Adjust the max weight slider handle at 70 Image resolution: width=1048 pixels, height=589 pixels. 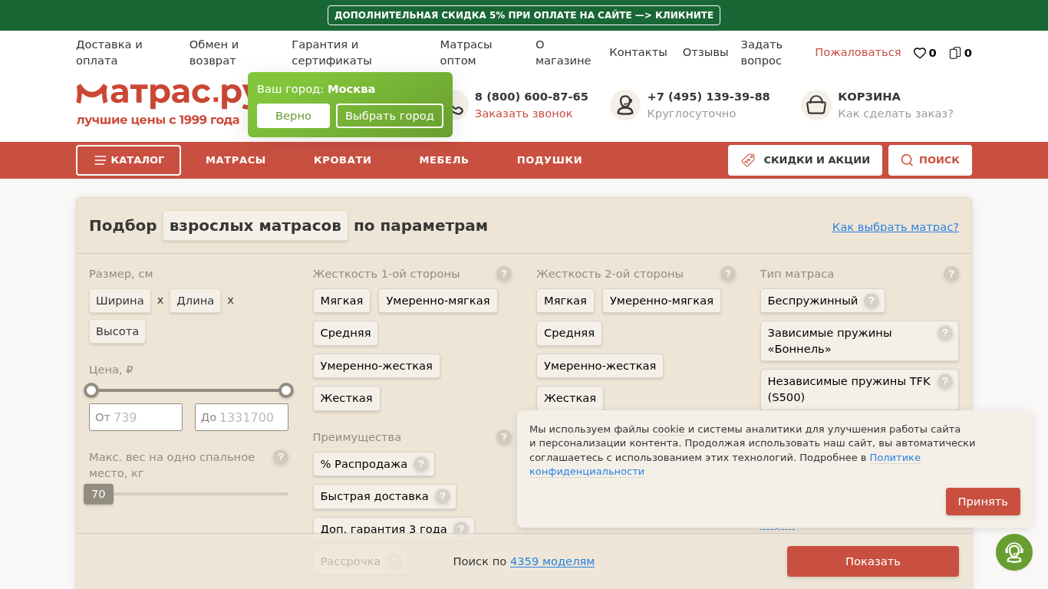(98, 494)
